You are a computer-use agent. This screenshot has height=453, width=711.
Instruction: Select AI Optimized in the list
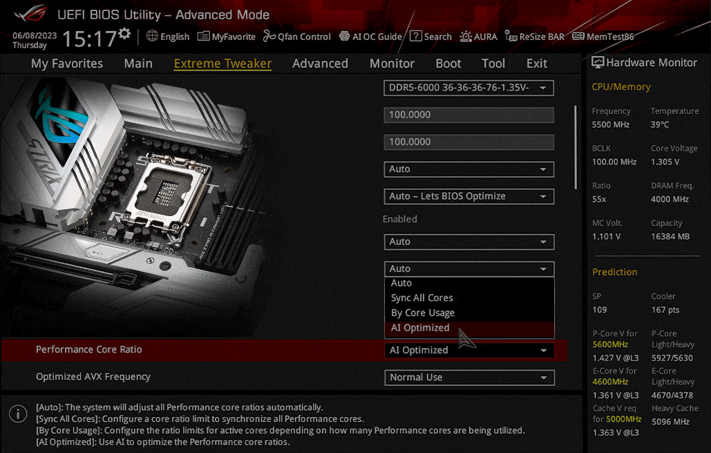coord(469,328)
